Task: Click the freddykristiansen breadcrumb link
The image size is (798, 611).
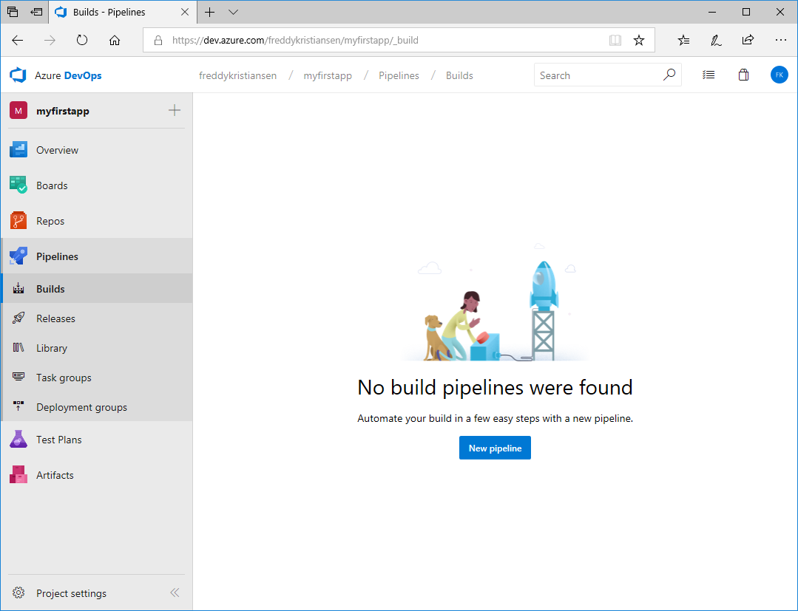Action: pos(237,75)
